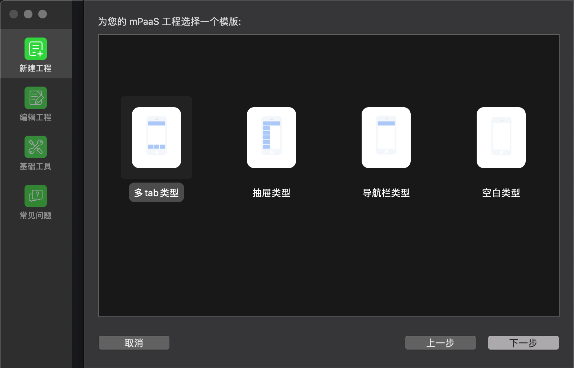Viewport: 574px width, 368px height.
Task: Select the 空白类型 template thumbnail
Action: pyautogui.click(x=501, y=137)
